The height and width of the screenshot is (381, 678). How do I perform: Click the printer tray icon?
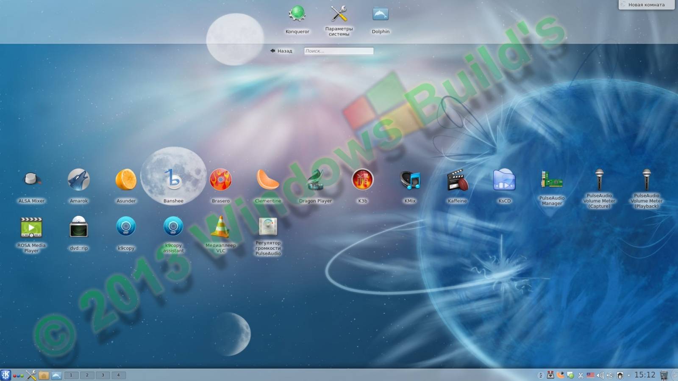pyautogui.click(x=620, y=375)
